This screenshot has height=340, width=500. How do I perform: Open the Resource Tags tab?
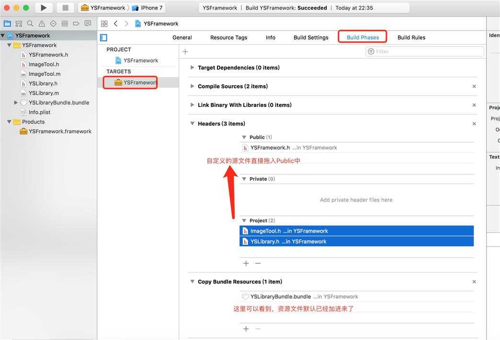228,38
